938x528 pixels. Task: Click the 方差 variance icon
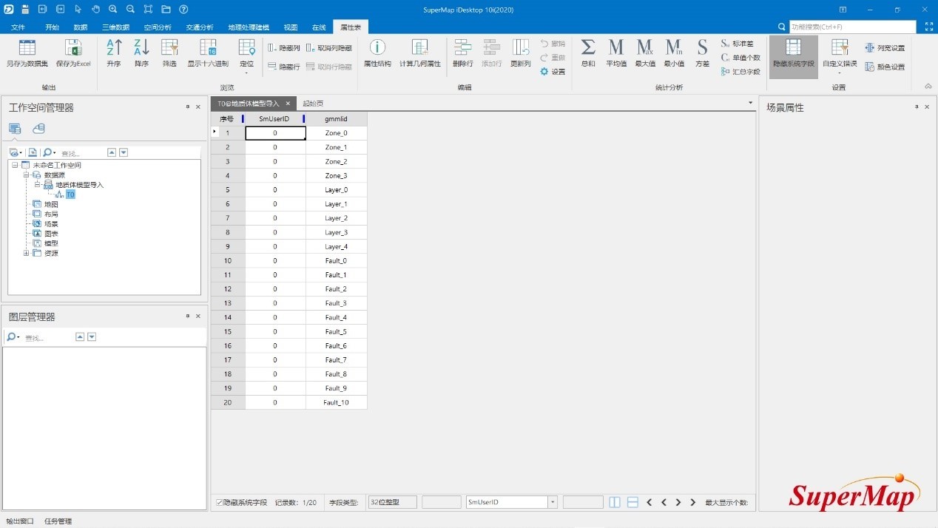click(702, 52)
